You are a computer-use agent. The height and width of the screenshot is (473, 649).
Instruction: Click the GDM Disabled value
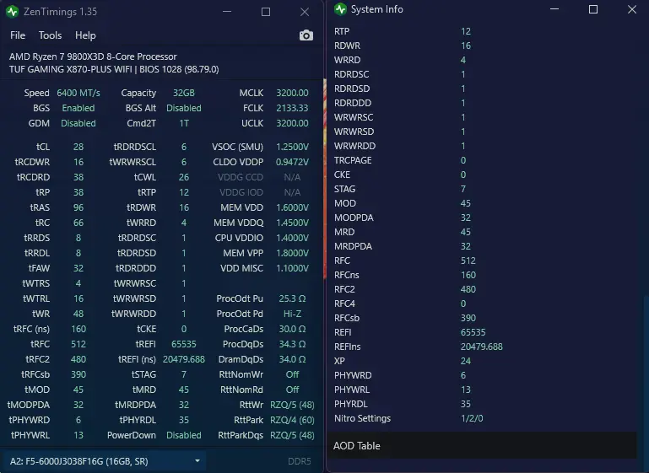[78, 123]
